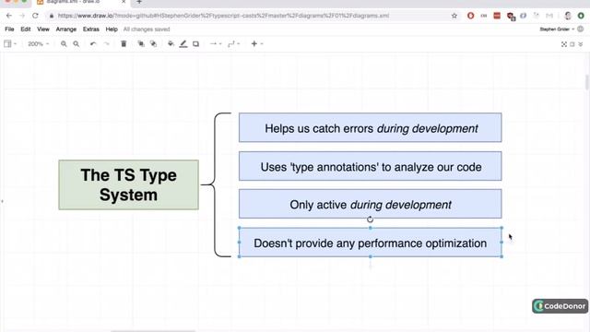This screenshot has width=590, height=332.
Task: Reload the draw.io page
Action: click(x=35, y=16)
